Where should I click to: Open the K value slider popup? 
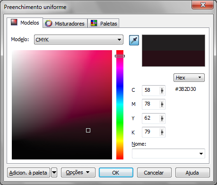pyautogui.click(x=162, y=132)
